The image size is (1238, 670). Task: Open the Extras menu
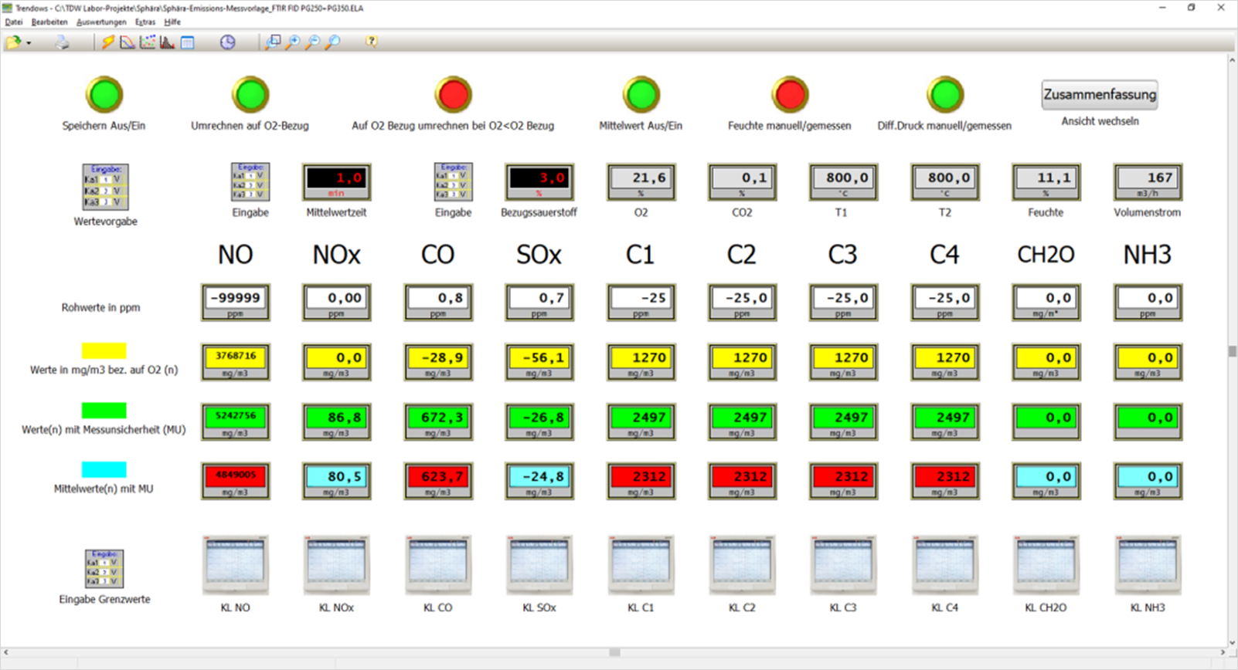(x=145, y=22)
